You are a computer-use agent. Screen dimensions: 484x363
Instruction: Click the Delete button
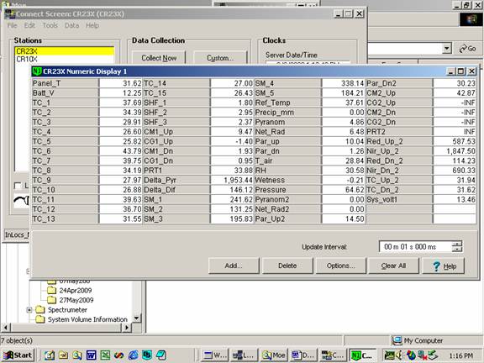pos(287,266)
